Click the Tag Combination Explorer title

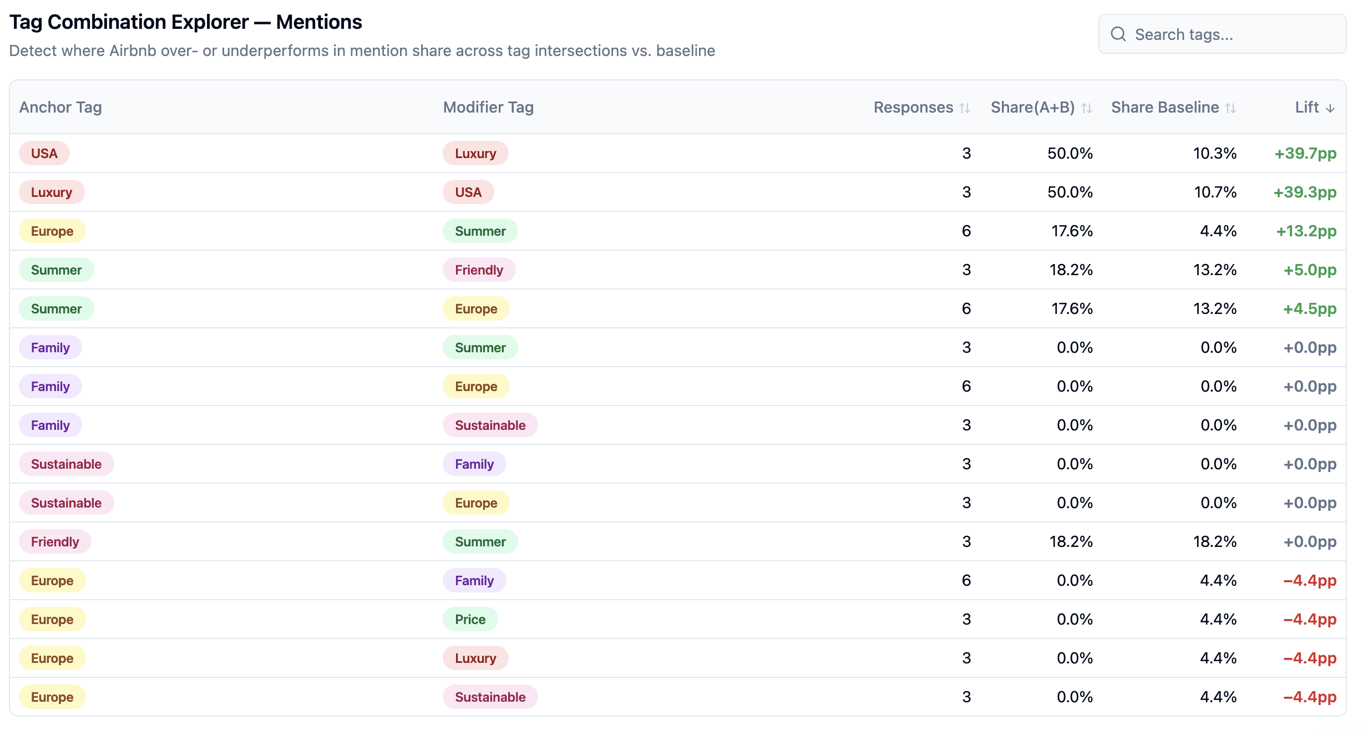(x=185, y=22)
